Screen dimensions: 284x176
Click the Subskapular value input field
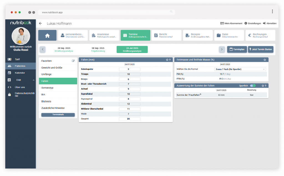click(130, 69)
